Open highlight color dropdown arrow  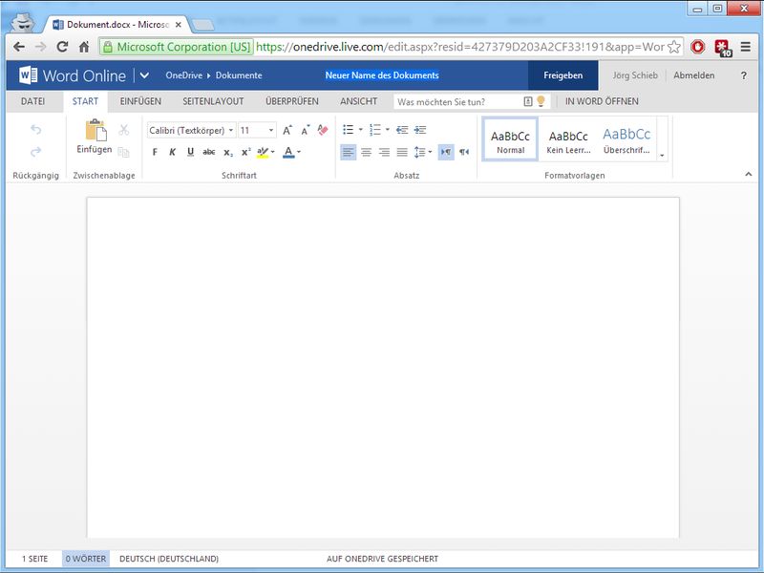tap(273, 152)
